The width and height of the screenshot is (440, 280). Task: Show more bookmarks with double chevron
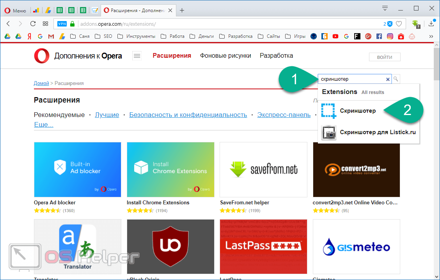click(431, 36)
